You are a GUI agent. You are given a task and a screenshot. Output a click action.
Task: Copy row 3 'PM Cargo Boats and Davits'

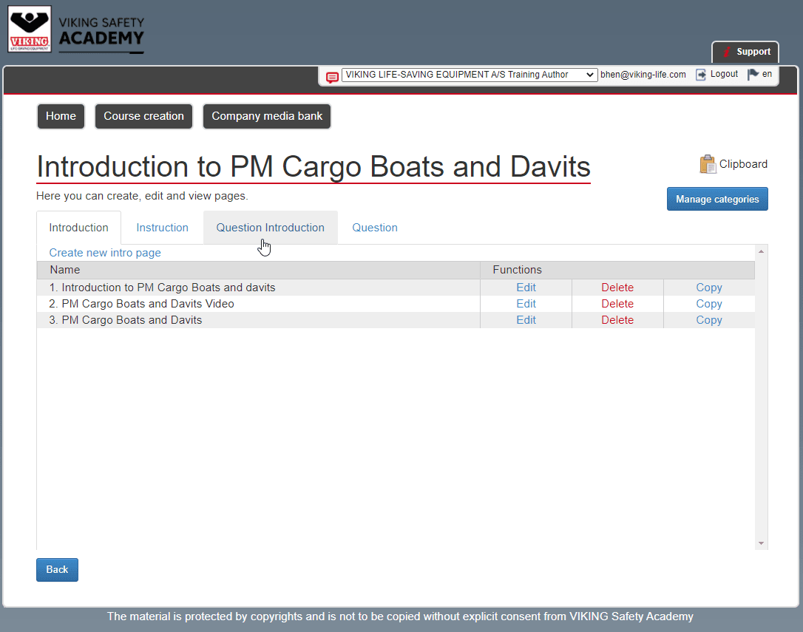click(709, 320)
